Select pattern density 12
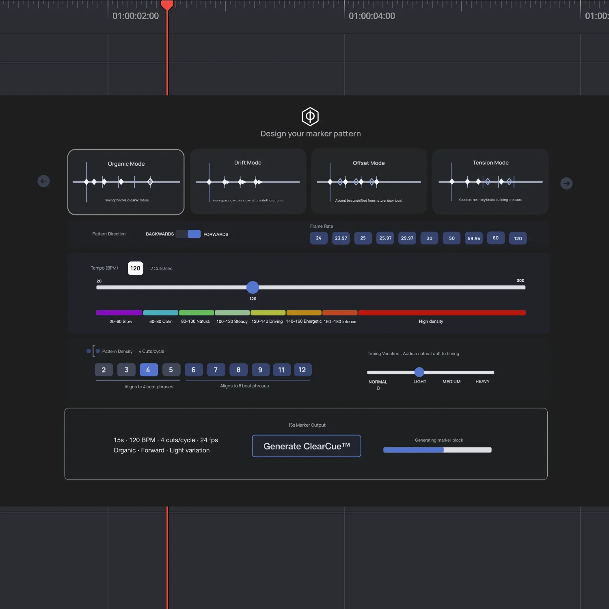Image resolution: width=609 pixels, height=609 pixels. coord(302,370)
